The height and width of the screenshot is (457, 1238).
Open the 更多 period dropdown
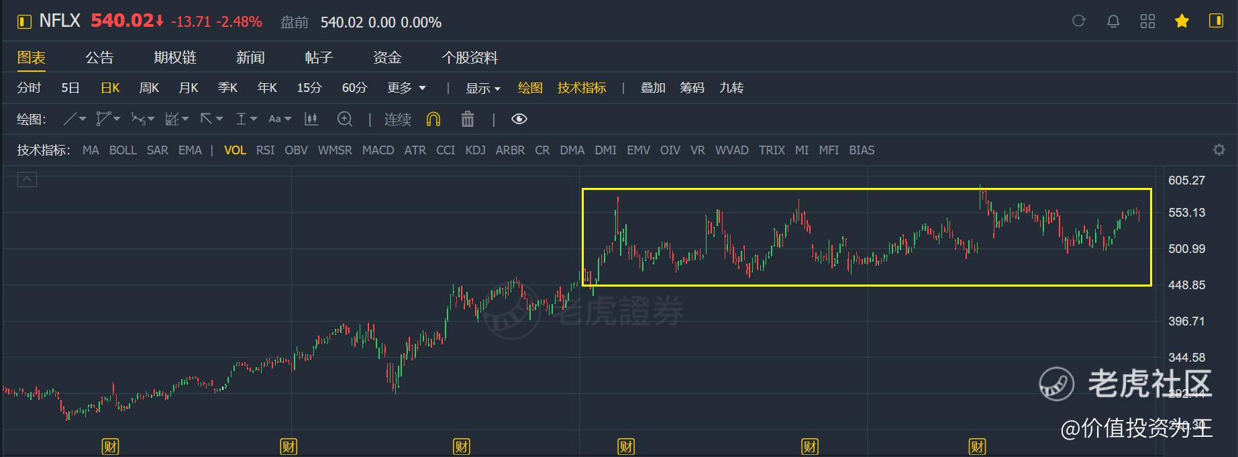point(407,88)
